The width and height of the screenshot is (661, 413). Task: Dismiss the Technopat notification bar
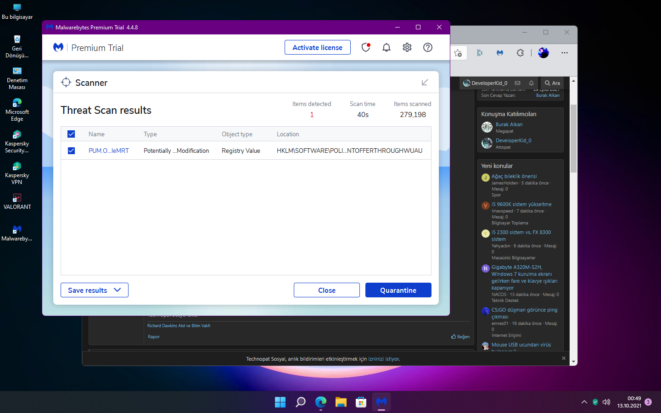(564, 358)
